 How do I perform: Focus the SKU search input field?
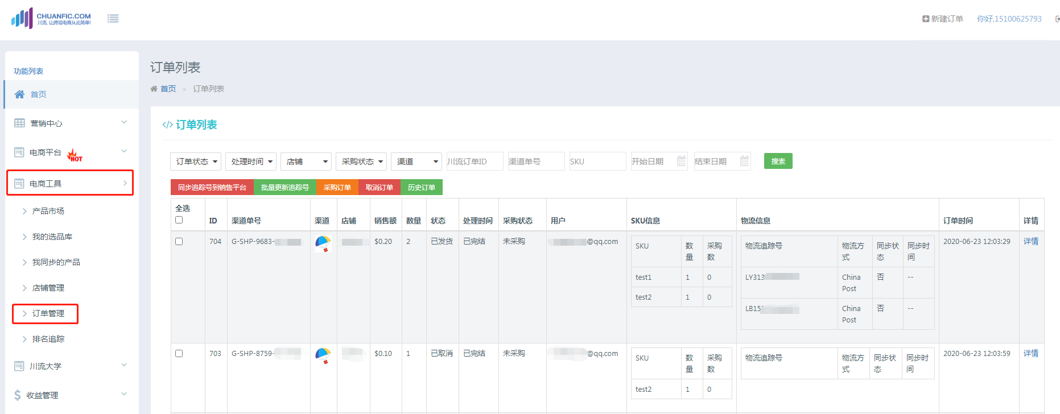click(598, 162)
